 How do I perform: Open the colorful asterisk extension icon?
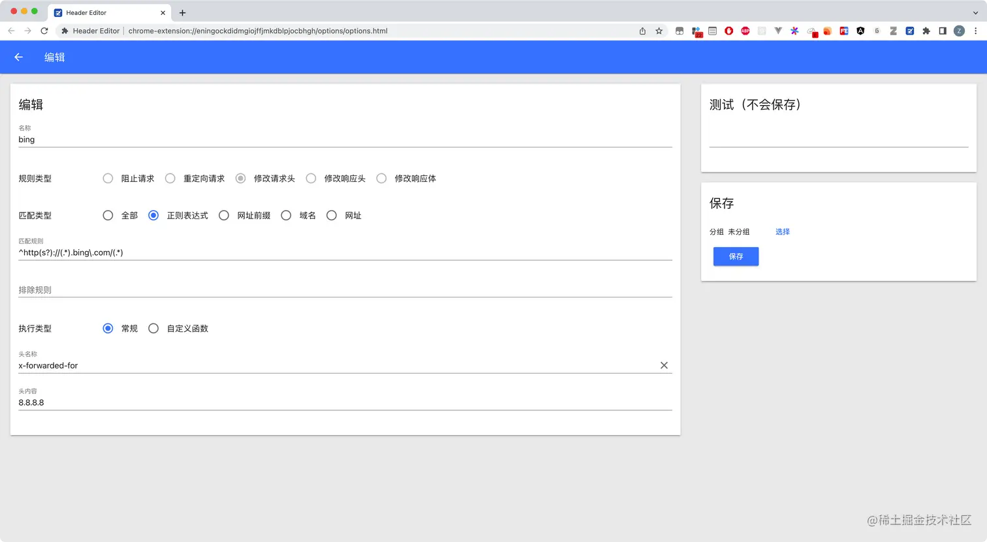point(794,31)
